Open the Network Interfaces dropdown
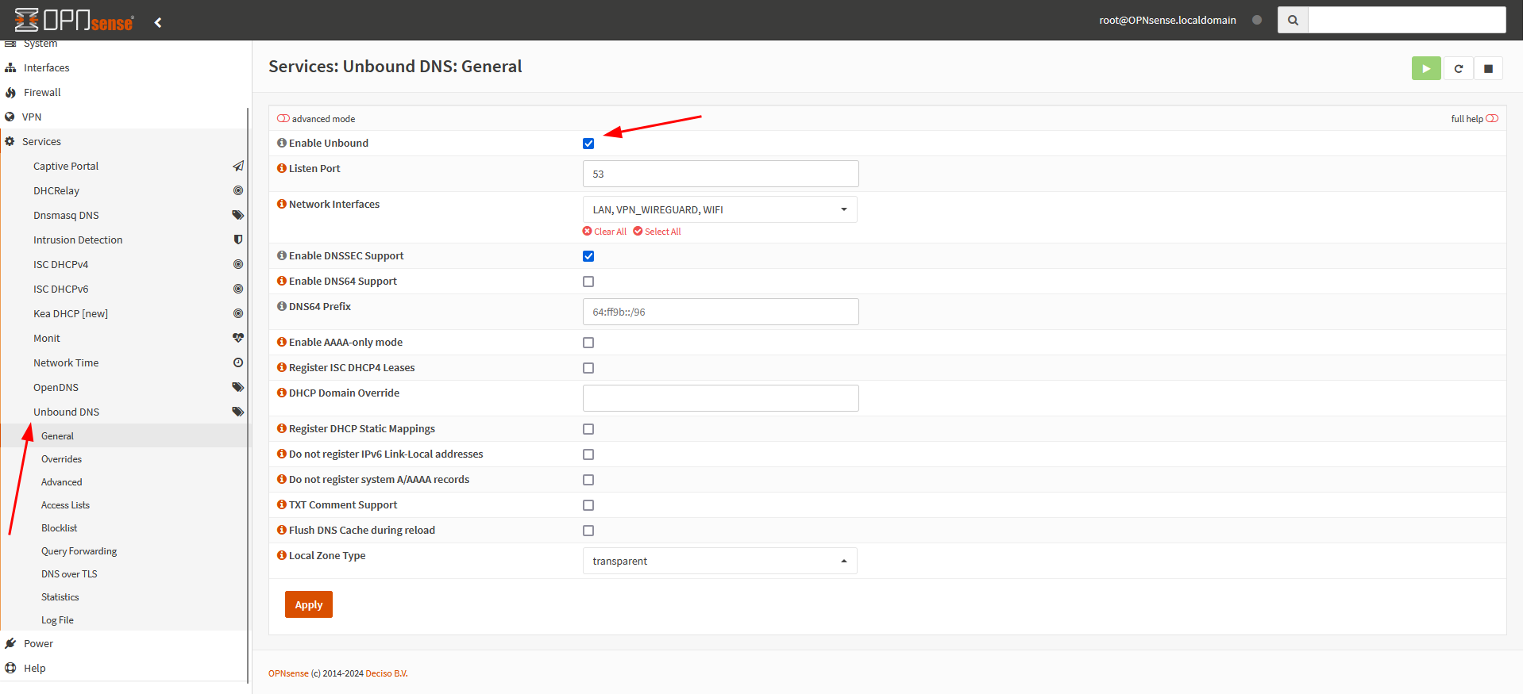This screenshot has height=694, width=1523. 719,209
